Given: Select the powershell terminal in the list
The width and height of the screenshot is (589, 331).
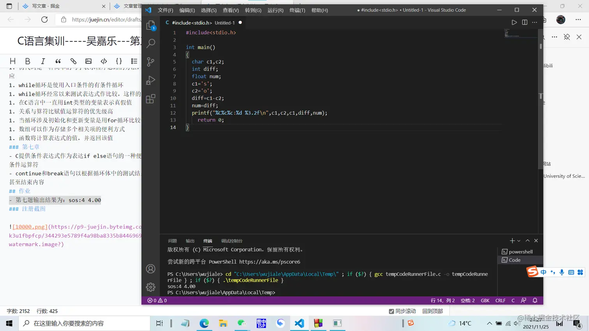Looking at the screenshot, I should coord(520,252).
